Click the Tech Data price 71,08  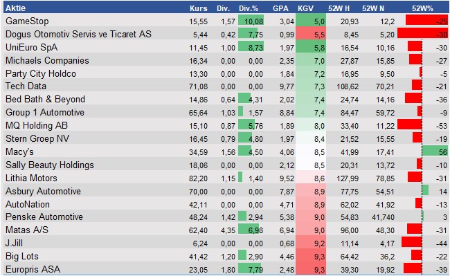click(198, 86)
